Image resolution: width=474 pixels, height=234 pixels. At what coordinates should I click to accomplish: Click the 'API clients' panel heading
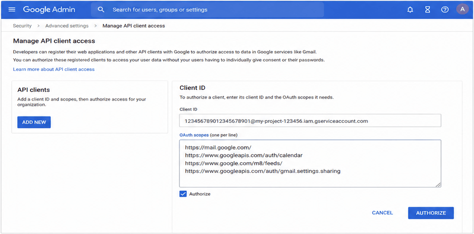click(x=34, y=90)
